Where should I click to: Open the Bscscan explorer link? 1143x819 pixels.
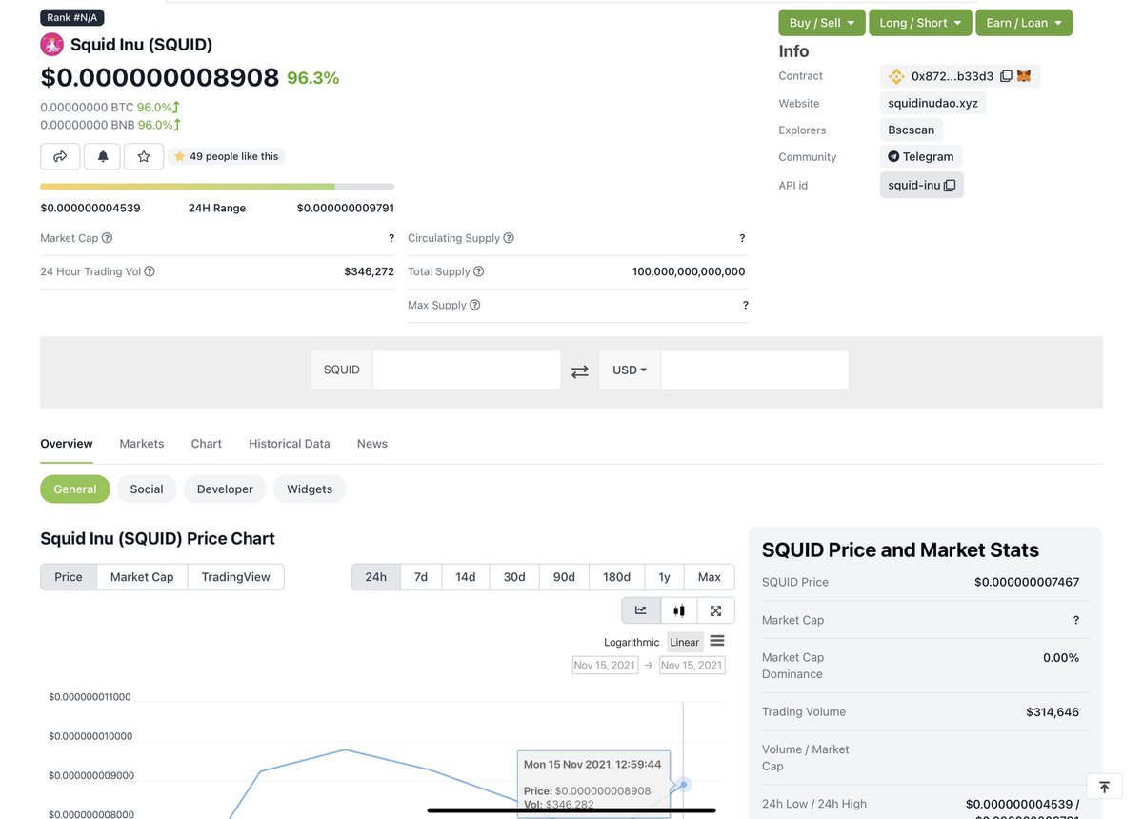click(x=912, y=130)
